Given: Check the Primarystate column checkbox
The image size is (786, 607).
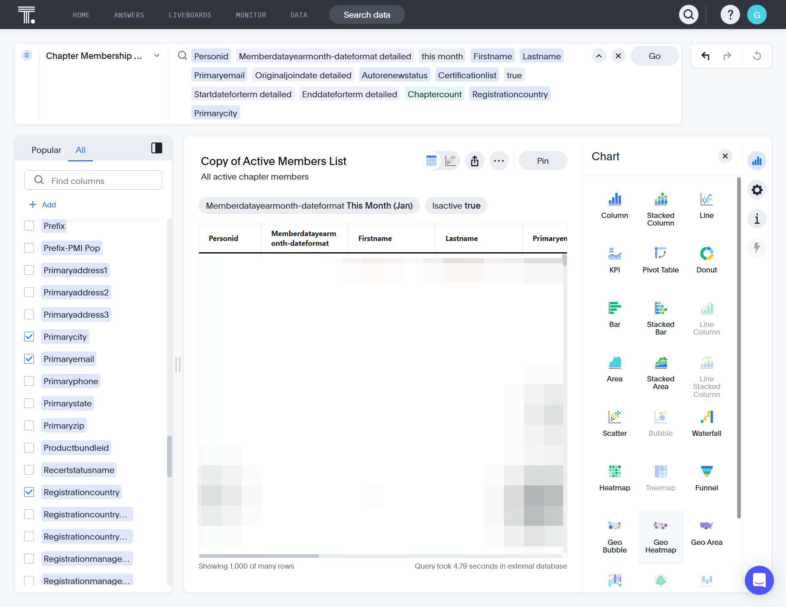Looking at the screenshot, I should (29, 403).
